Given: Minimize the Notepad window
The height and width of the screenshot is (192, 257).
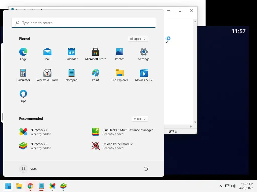Looking at the screenshot, I should [x=169, y=10].
